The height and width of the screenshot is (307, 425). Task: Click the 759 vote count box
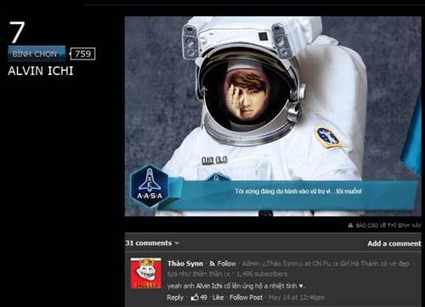tap(82, 54)
